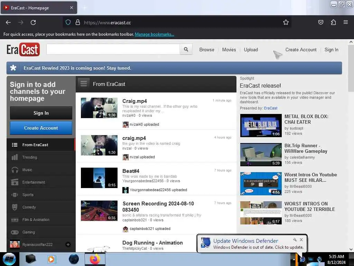Open the Craig.mp4 video thumbnail
354x266 pixels.
point(99,108)
